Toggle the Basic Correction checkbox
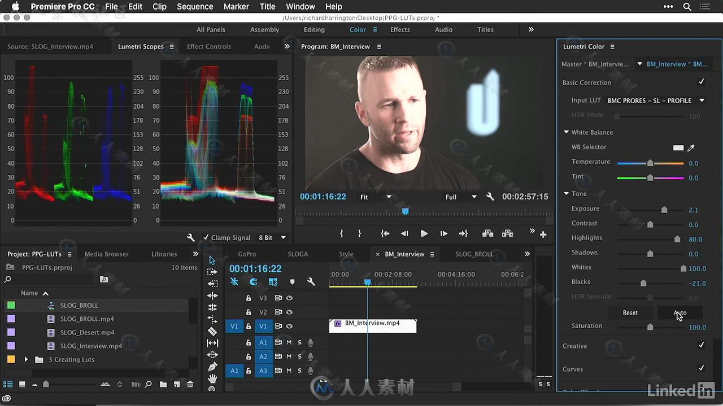723x406 pixels. [x=701, y=82]
